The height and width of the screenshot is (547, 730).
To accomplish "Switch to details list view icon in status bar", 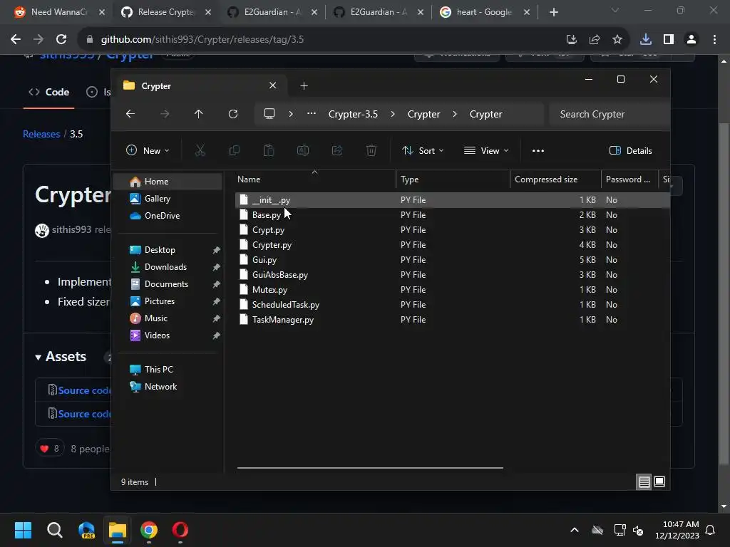I will (644, 482).
